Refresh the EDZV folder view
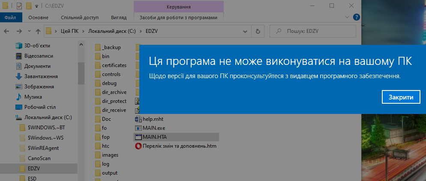 point(258,31)
